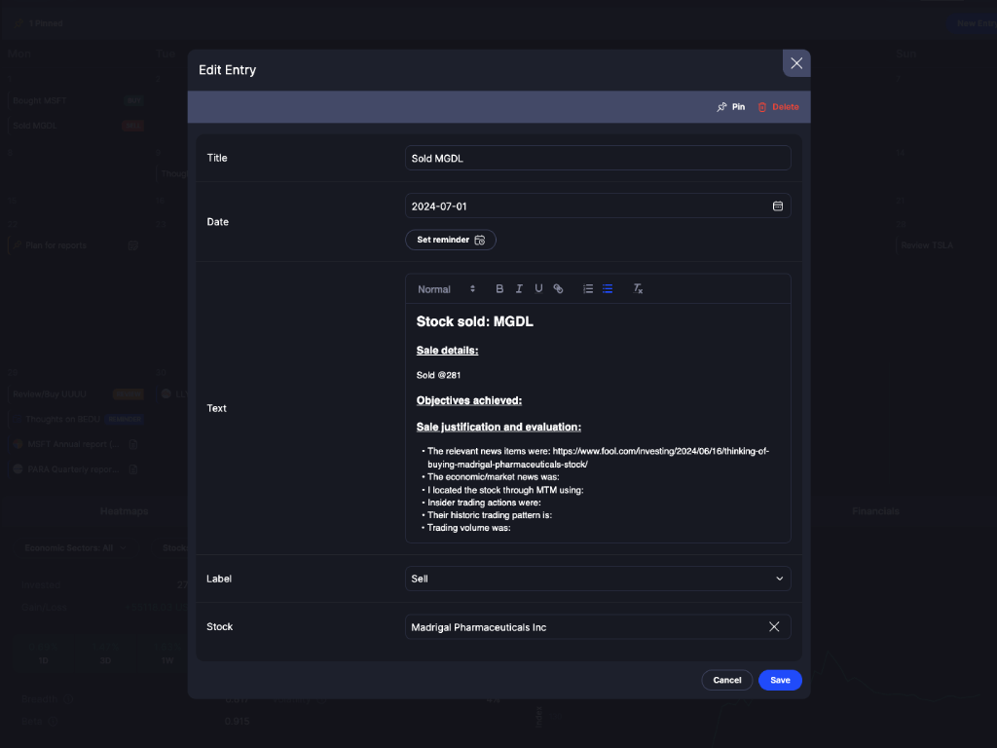The width and height of the screenshot is (997, 748).
Task: Save the entry changes
Action: tap(780, 680)
